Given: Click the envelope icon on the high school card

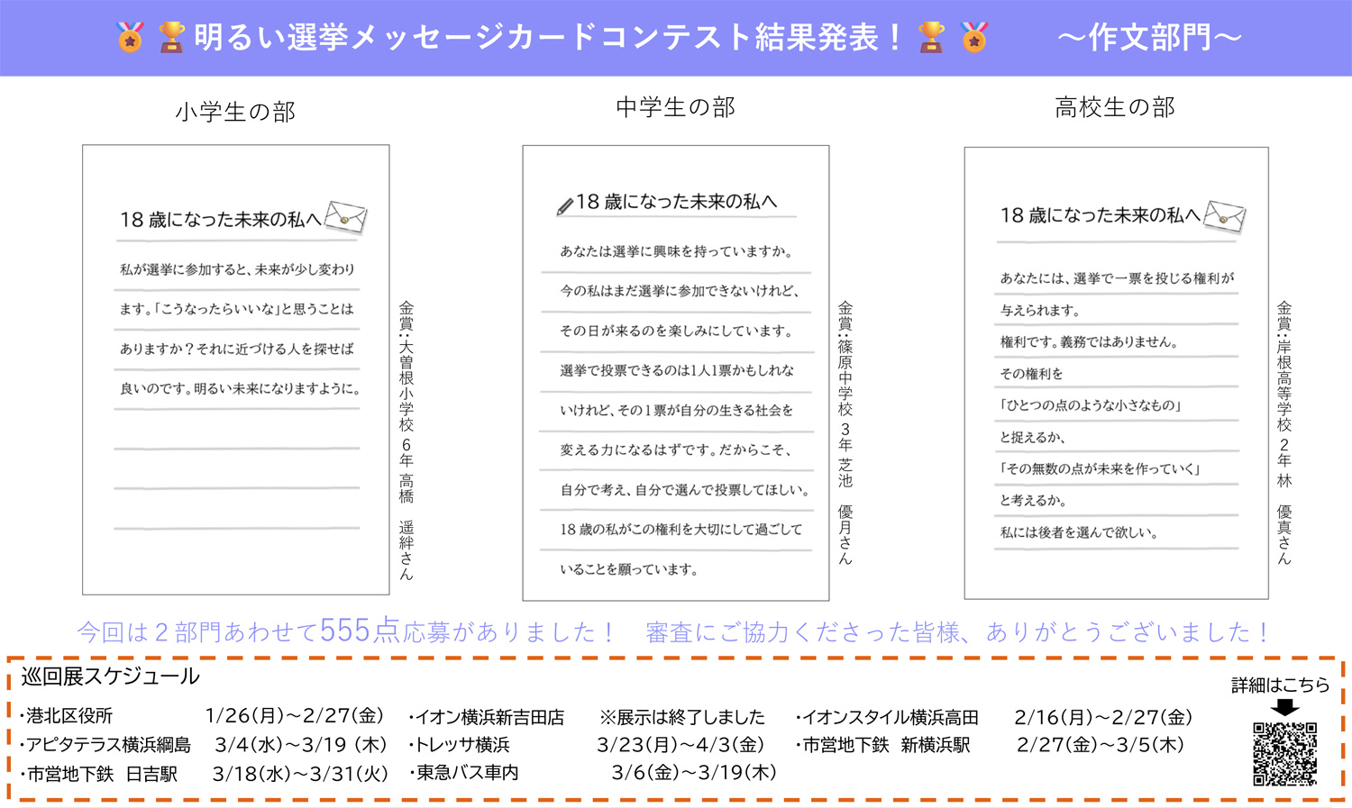Looking at the screenshot, I should click(x=1225, y=215).
